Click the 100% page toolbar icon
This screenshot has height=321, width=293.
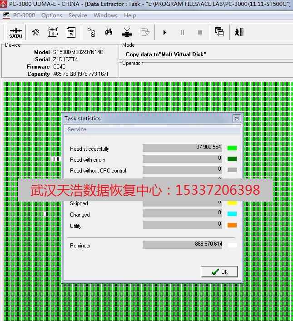[x=71, y=33]
